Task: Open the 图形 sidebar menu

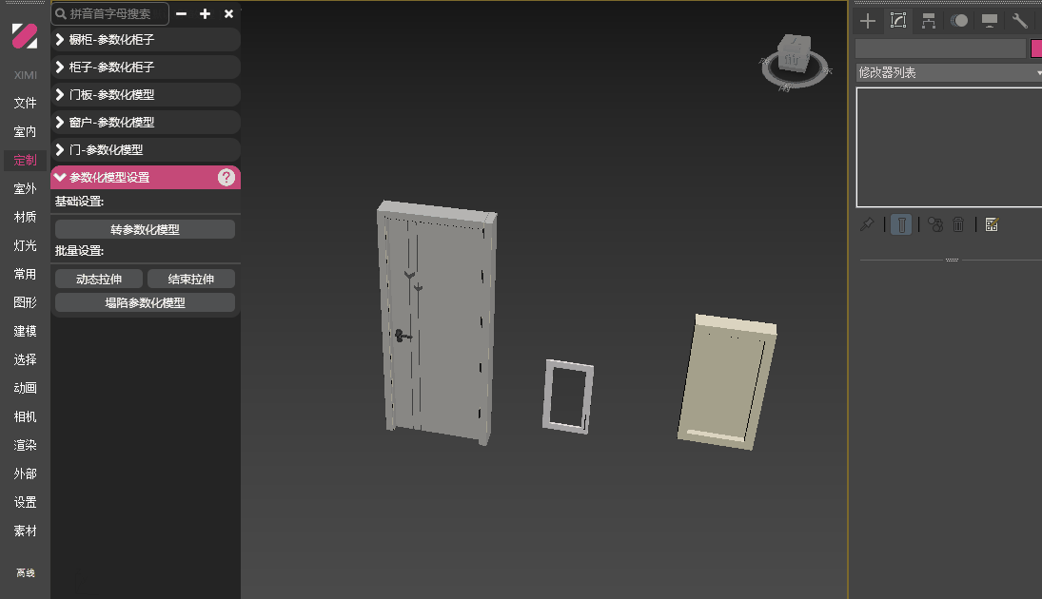Action: 26,302
